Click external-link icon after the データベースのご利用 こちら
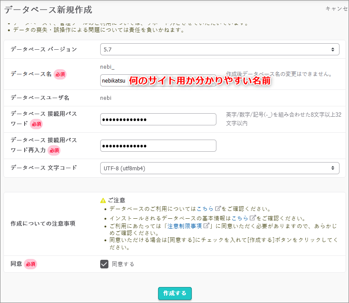The width and height of the screenshot is (349, 303). point(218,209)
